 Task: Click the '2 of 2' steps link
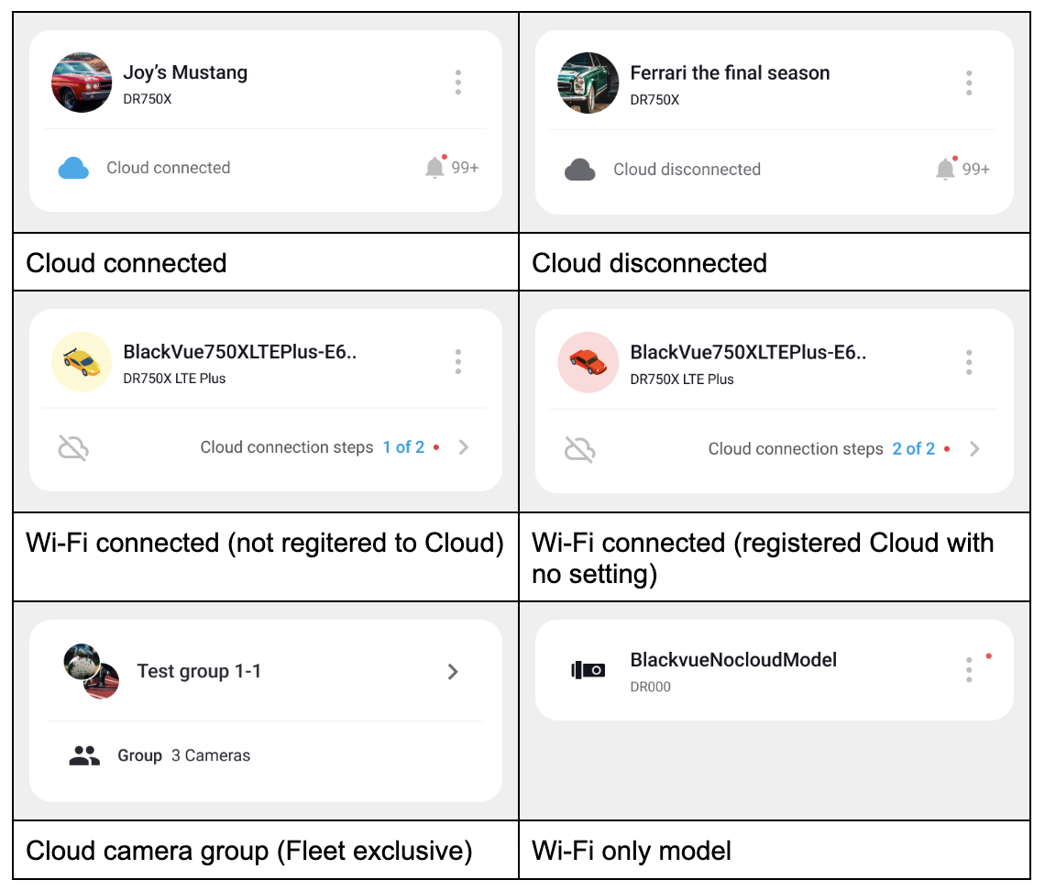914,449
